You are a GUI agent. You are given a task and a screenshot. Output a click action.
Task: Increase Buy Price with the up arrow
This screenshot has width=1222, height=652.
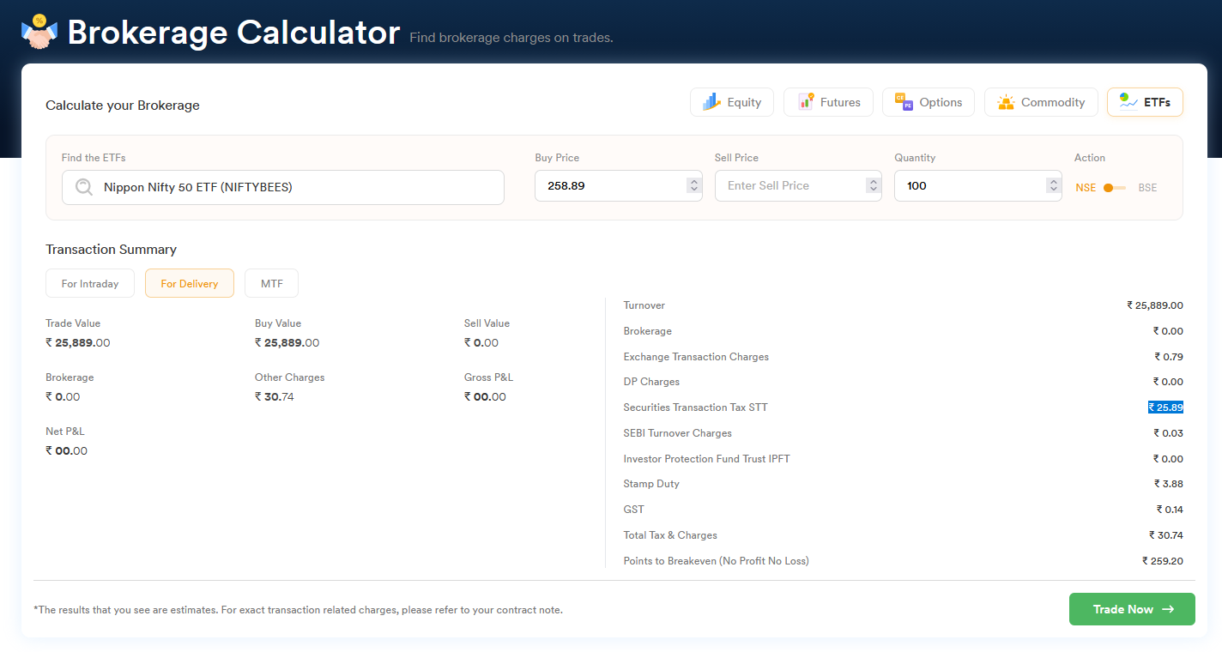coord(693,182)
